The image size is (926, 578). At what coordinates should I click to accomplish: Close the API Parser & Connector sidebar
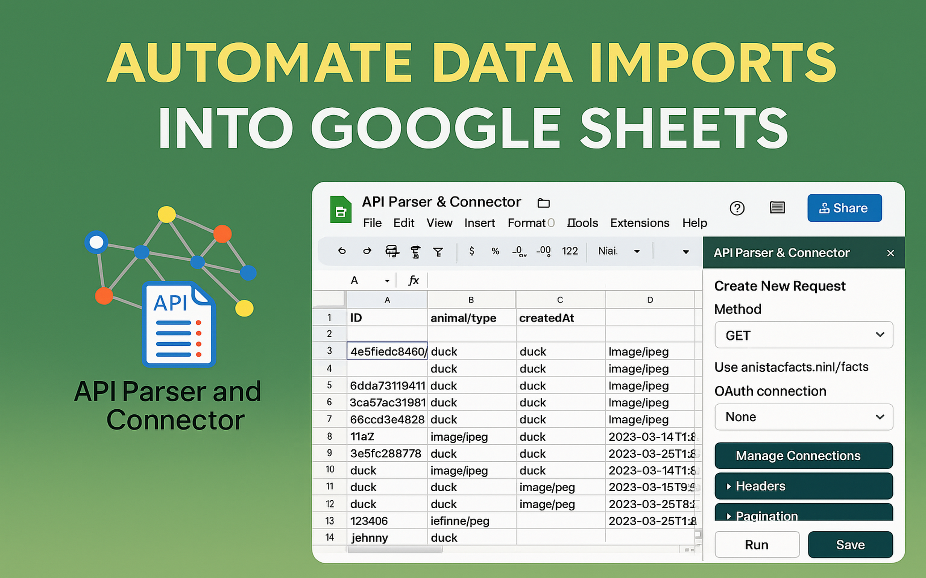click(891, 253)
